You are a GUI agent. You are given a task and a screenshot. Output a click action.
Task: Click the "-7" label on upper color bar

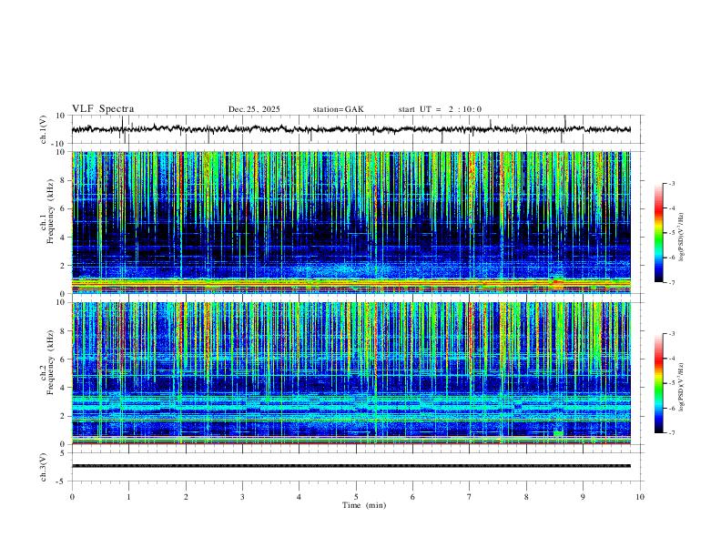tap(671, 282)
